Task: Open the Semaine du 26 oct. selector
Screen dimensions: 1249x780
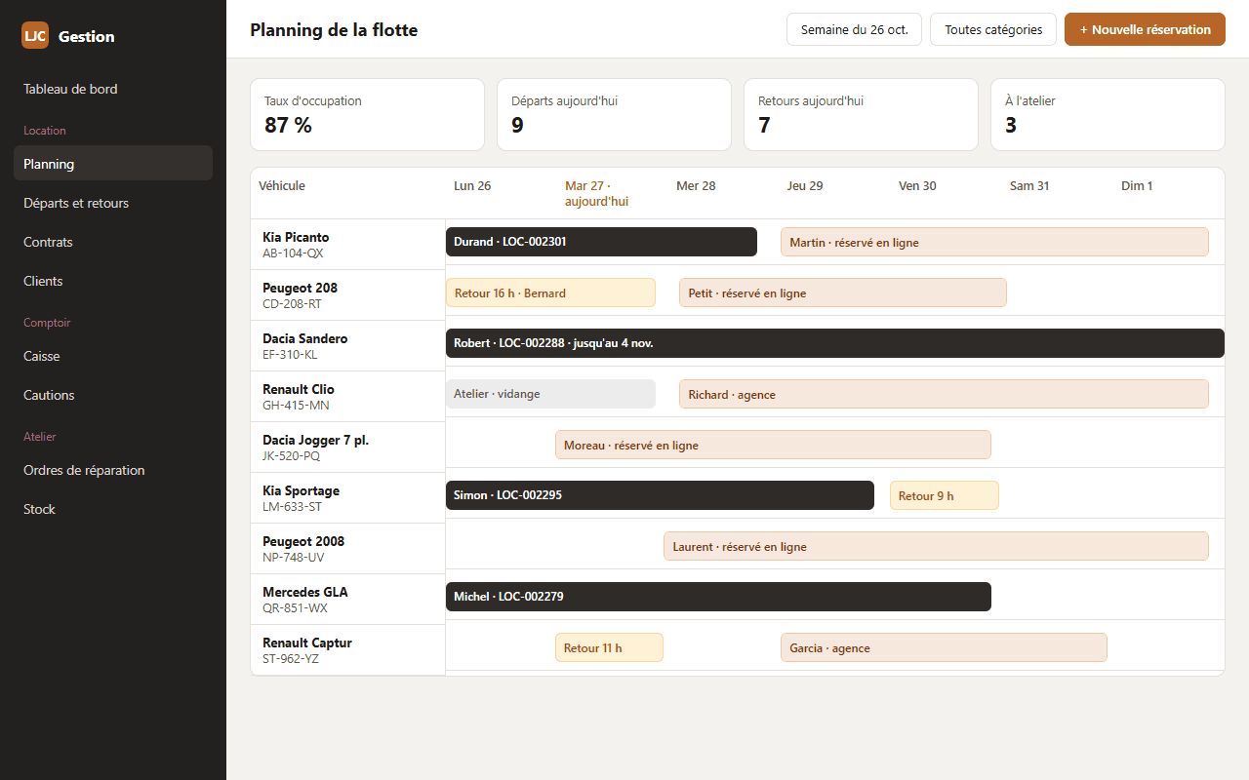Action: 854,29
